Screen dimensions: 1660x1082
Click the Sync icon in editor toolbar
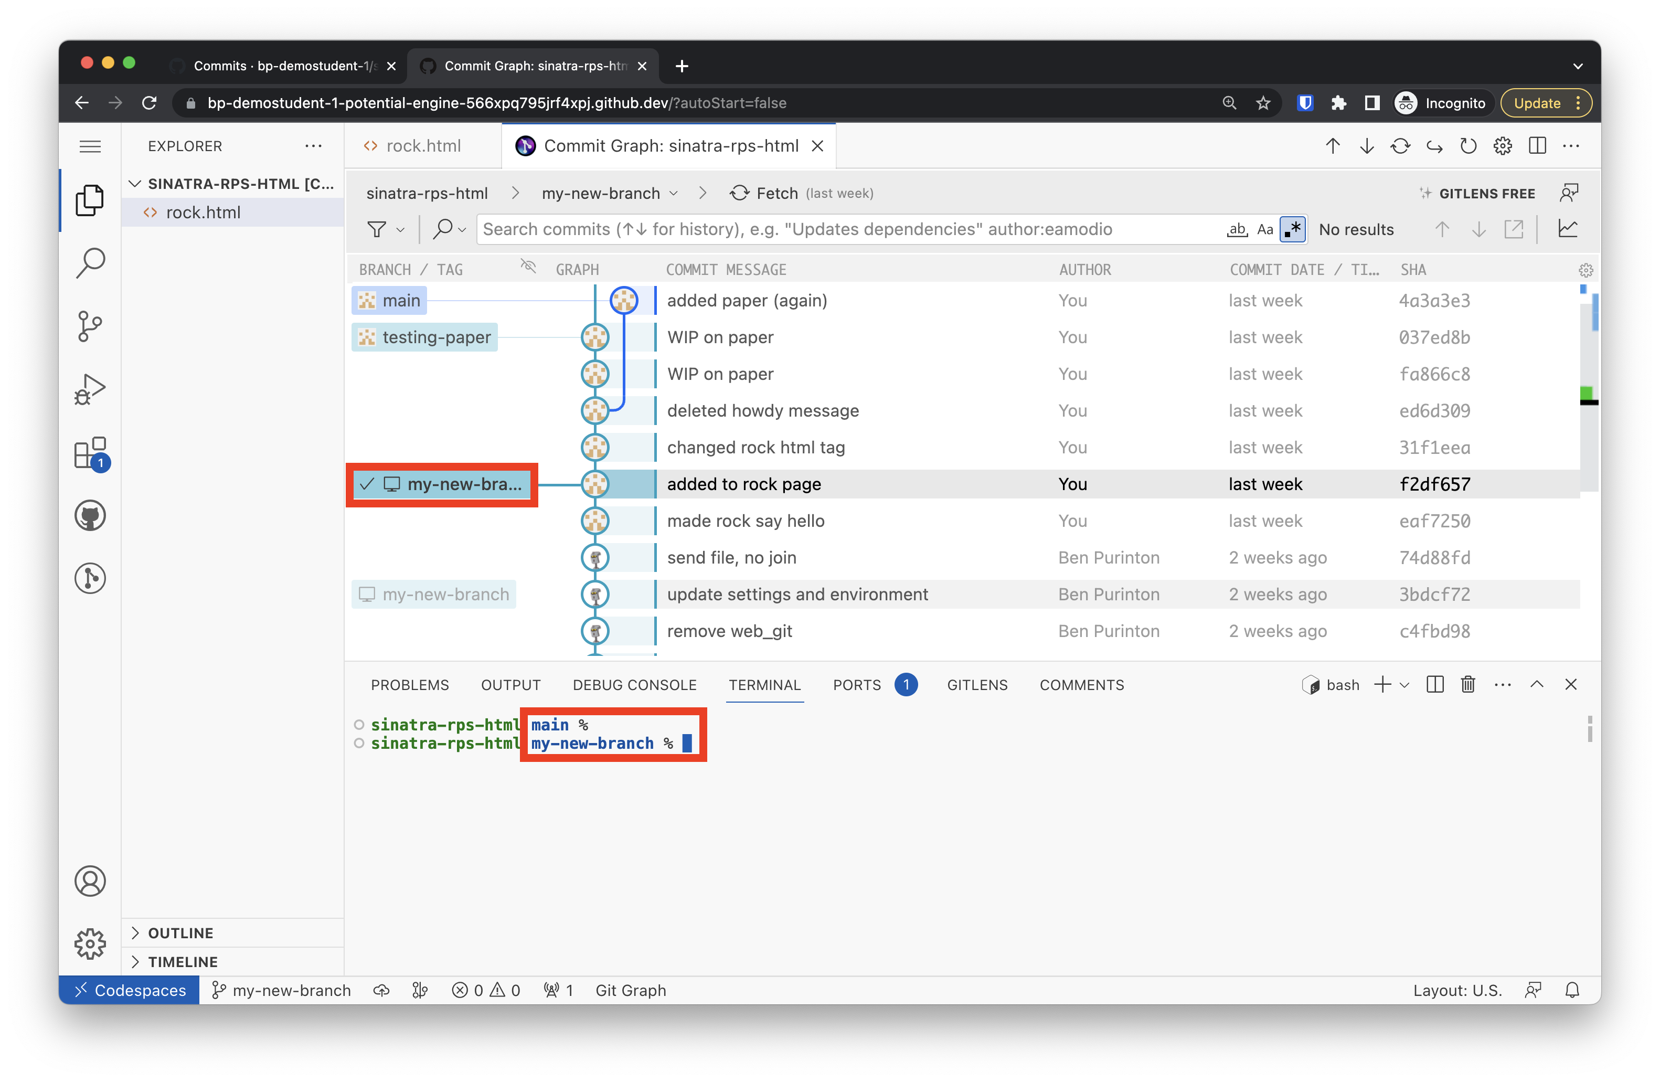(x=1400, y=146)
